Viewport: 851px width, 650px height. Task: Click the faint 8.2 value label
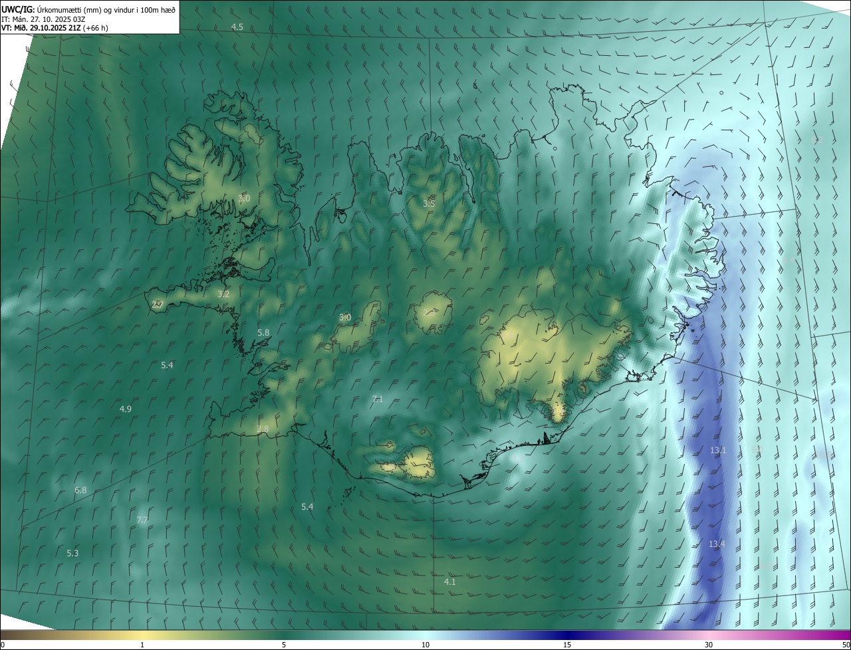817,140
